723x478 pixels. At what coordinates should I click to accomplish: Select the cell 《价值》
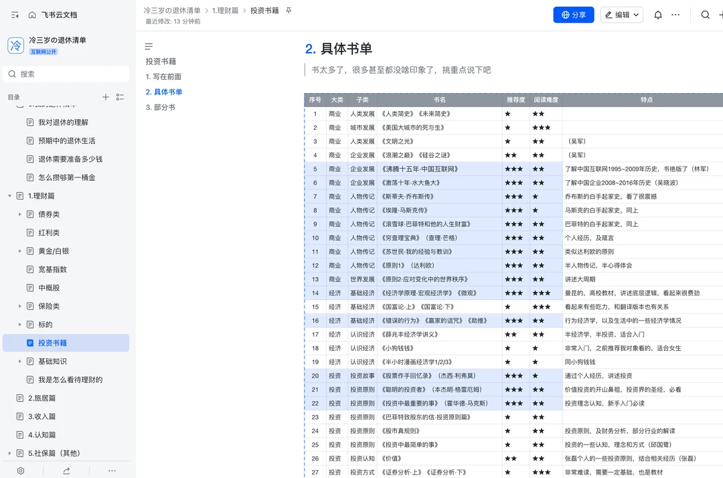coord(440,459)
